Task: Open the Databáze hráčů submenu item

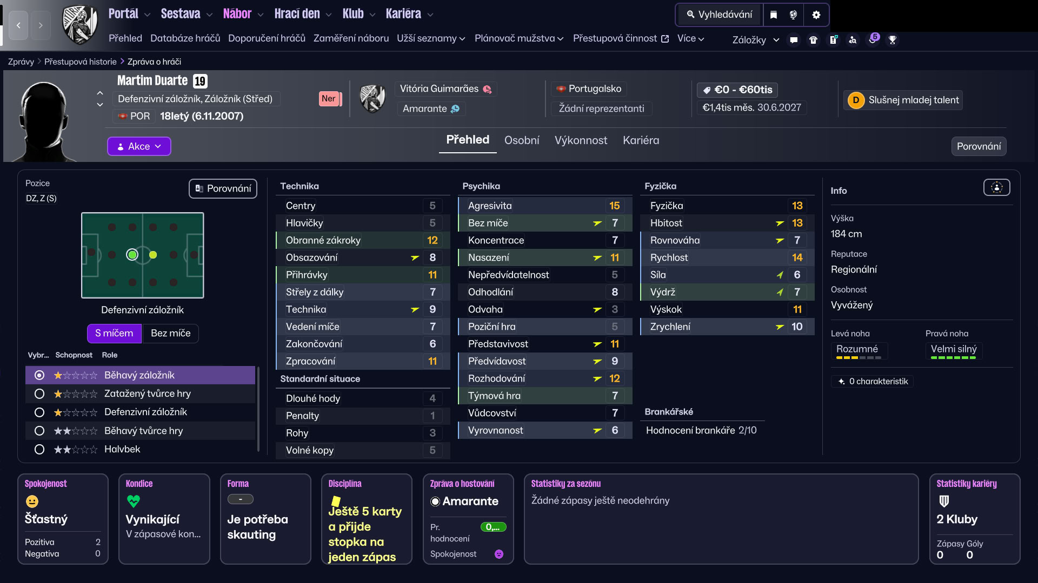Action: point(185,38)
